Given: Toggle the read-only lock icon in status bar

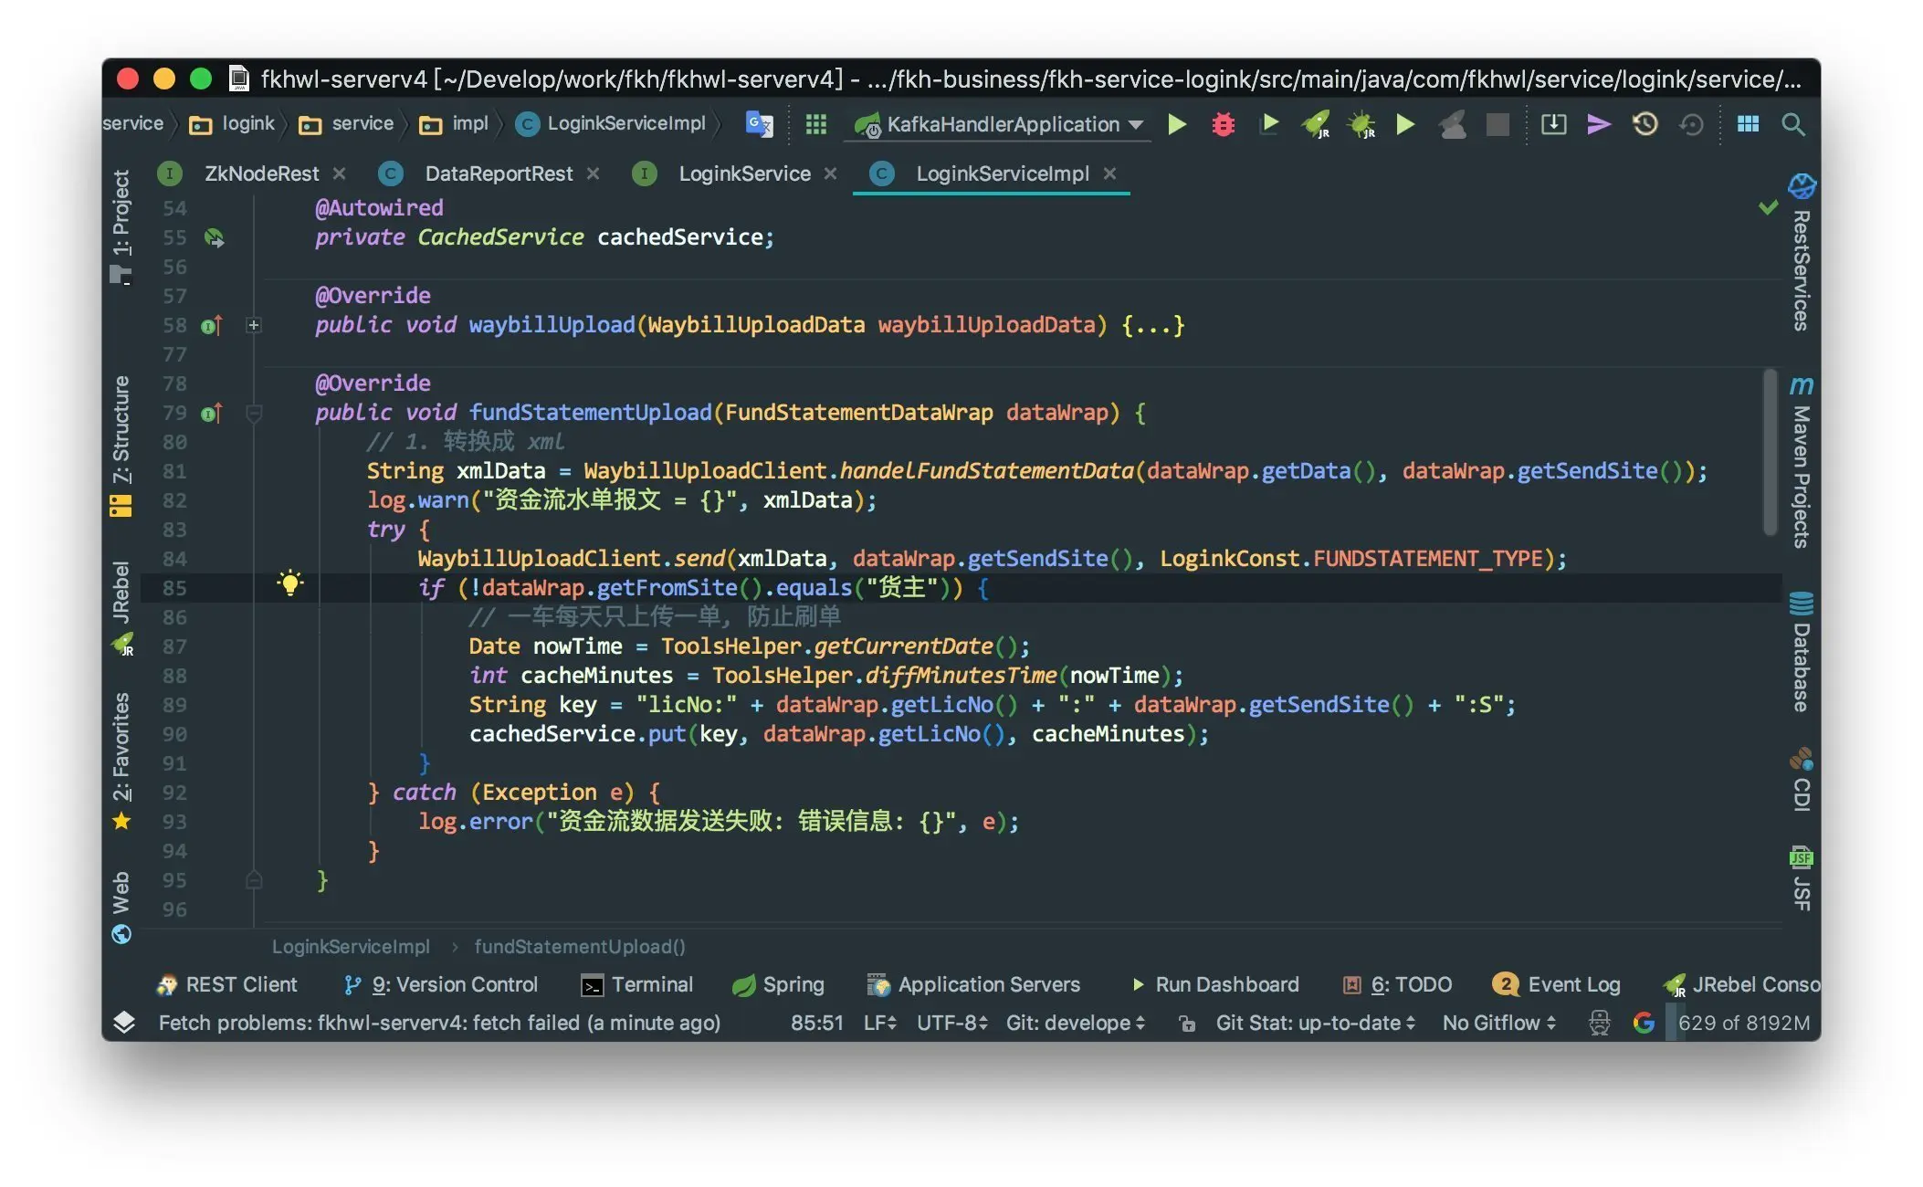Looking at the screenshot, I should (x=1186, y=1024).
